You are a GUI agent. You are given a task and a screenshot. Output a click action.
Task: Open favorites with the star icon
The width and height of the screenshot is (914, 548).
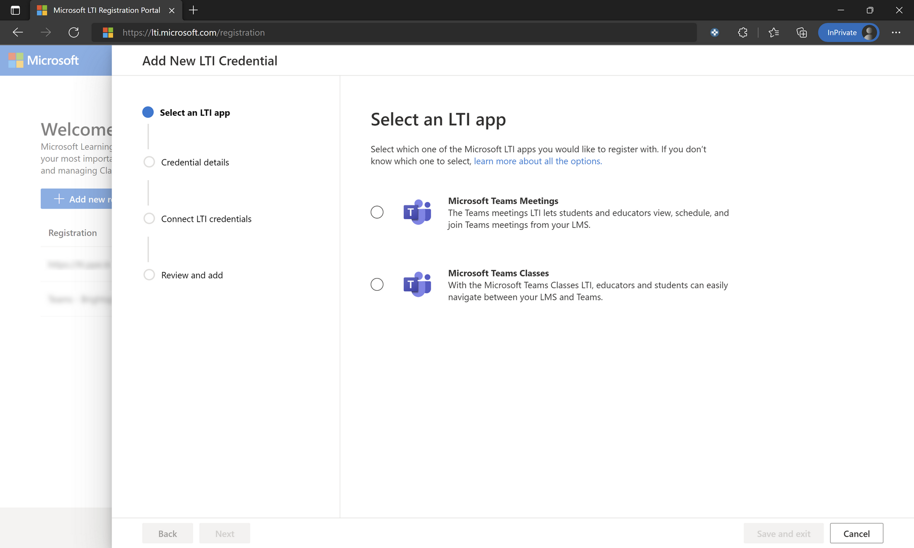[774, 32]
